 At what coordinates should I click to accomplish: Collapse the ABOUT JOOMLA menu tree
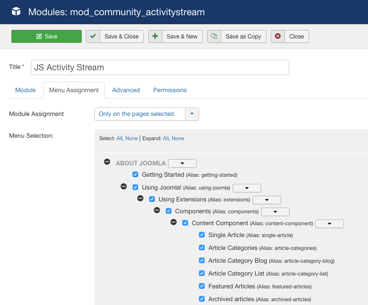[x=107, y=162]
